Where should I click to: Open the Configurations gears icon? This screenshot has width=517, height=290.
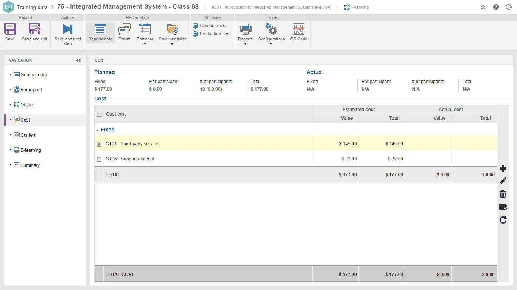point(271,29)
